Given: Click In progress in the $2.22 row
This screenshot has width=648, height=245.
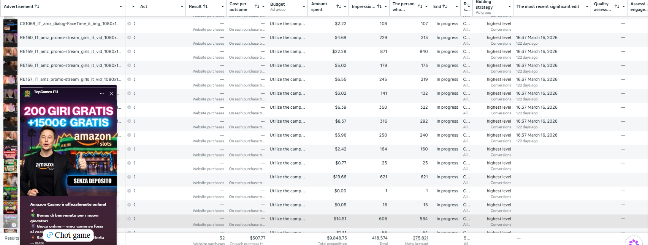Looking at the screenshot, I should [447, 23].
